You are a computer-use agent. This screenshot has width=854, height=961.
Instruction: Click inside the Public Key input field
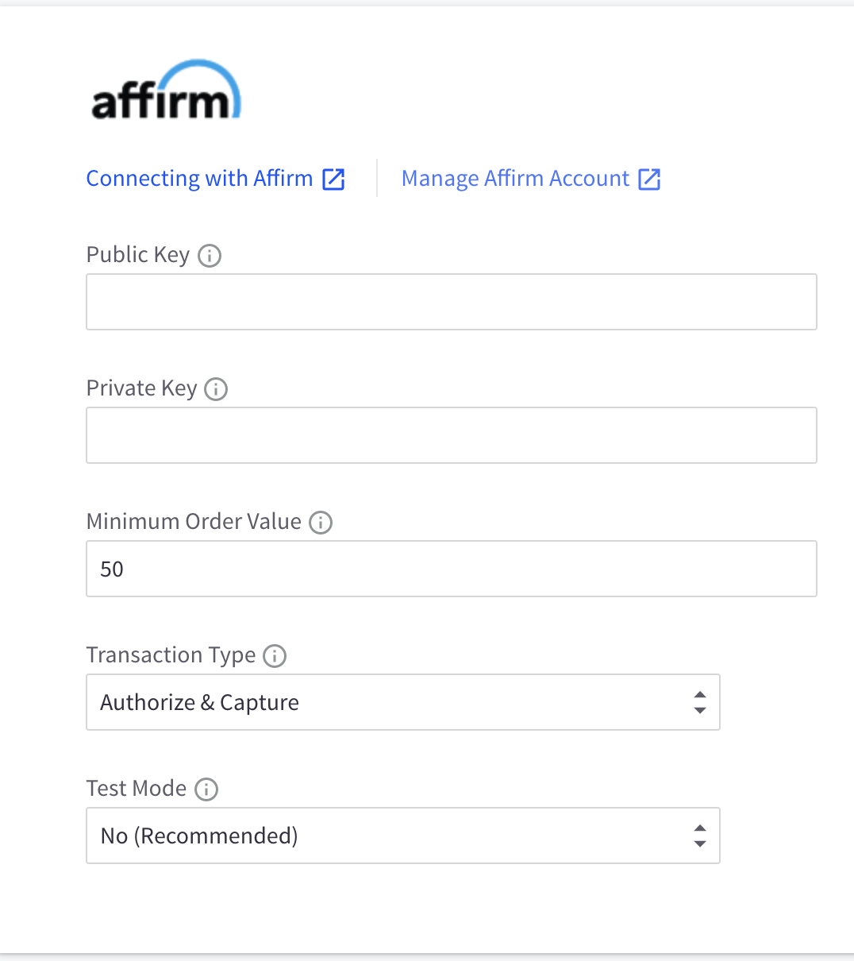tap(451, 302)
